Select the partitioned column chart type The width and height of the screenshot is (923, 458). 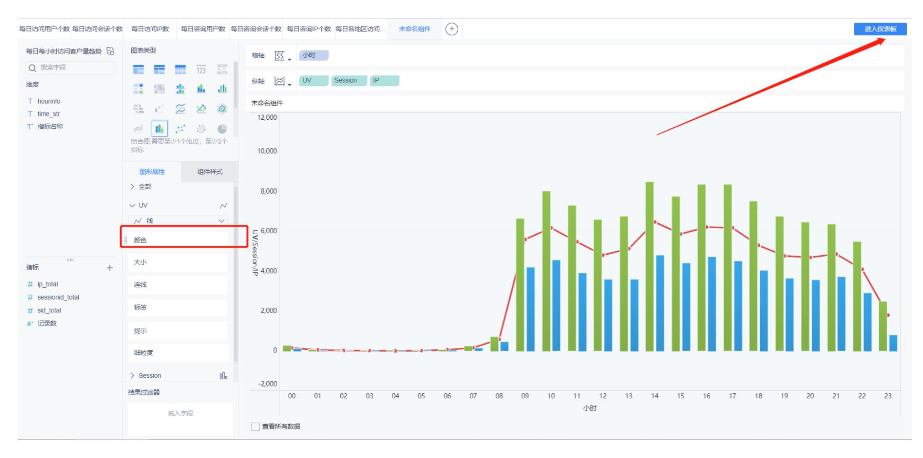coord(180,89)
